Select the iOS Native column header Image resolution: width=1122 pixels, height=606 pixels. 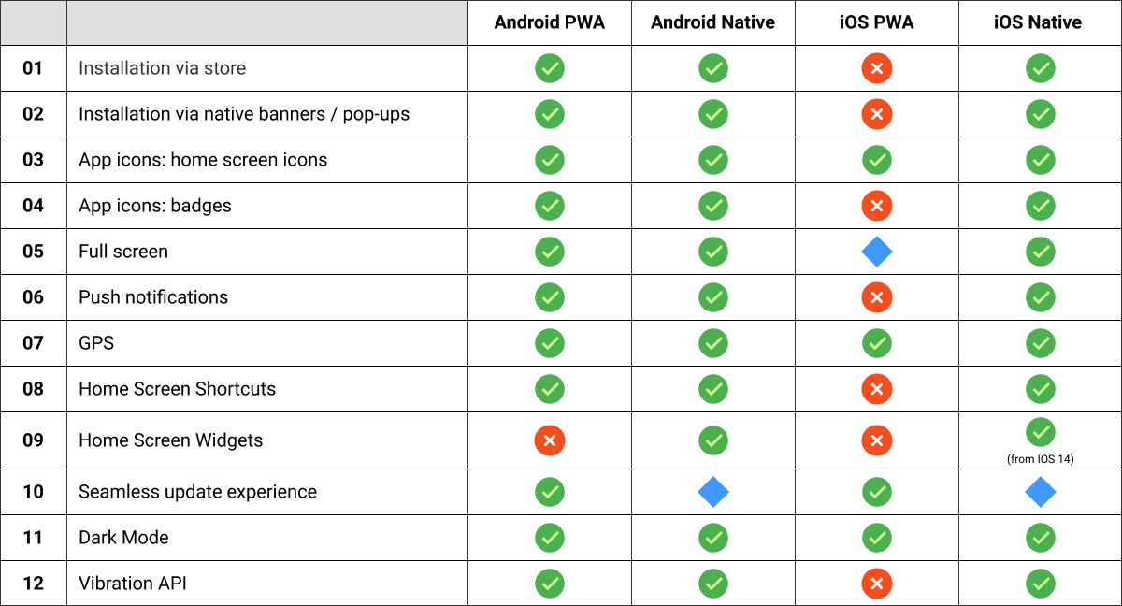(x=1038, y=23)
